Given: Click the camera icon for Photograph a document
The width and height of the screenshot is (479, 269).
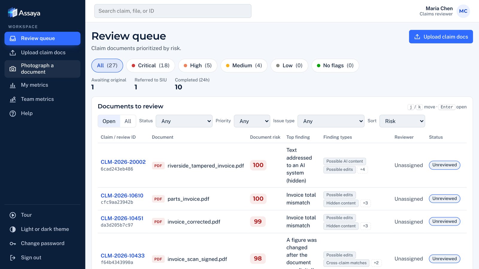Looking at the screenshot, I should (x=13, y=69).
